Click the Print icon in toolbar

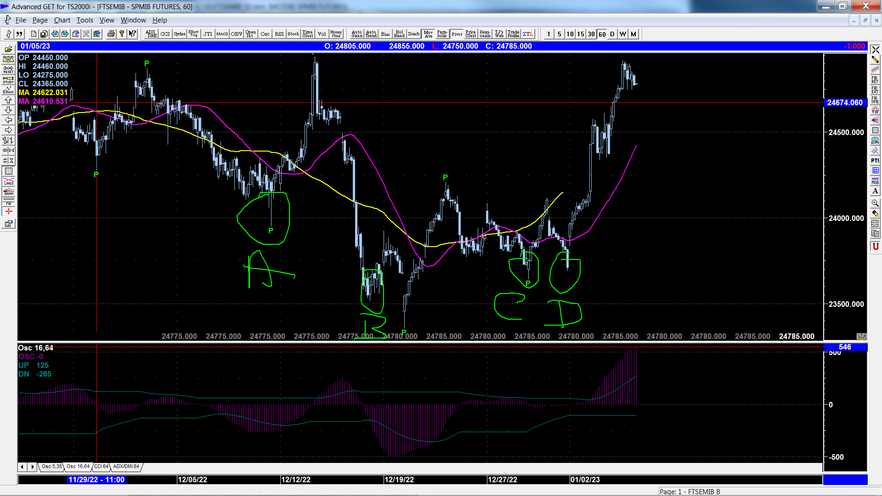[111, 34]
